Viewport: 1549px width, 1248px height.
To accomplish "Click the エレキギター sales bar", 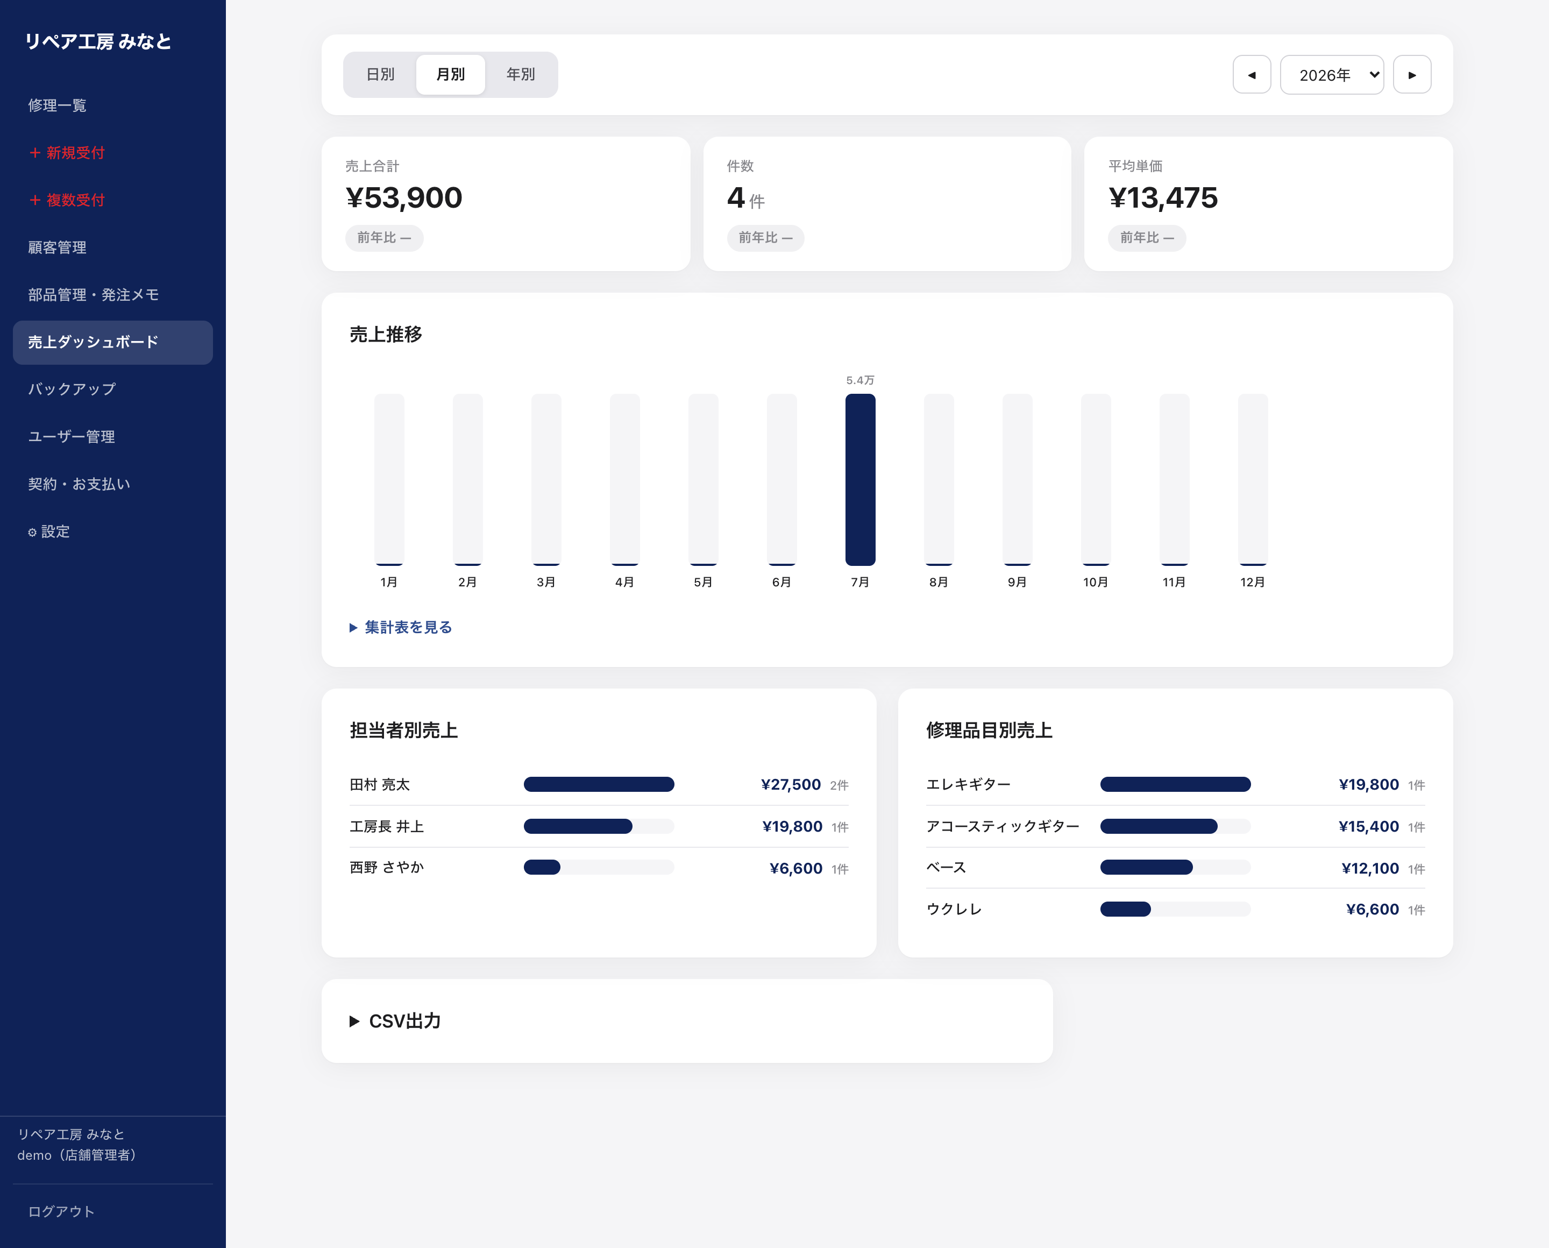I will (1175, 784).
